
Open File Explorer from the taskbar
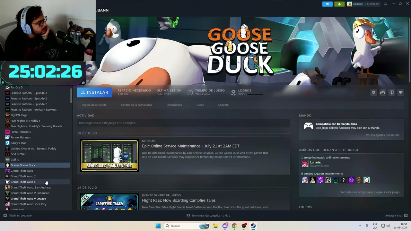pos(215,226)
